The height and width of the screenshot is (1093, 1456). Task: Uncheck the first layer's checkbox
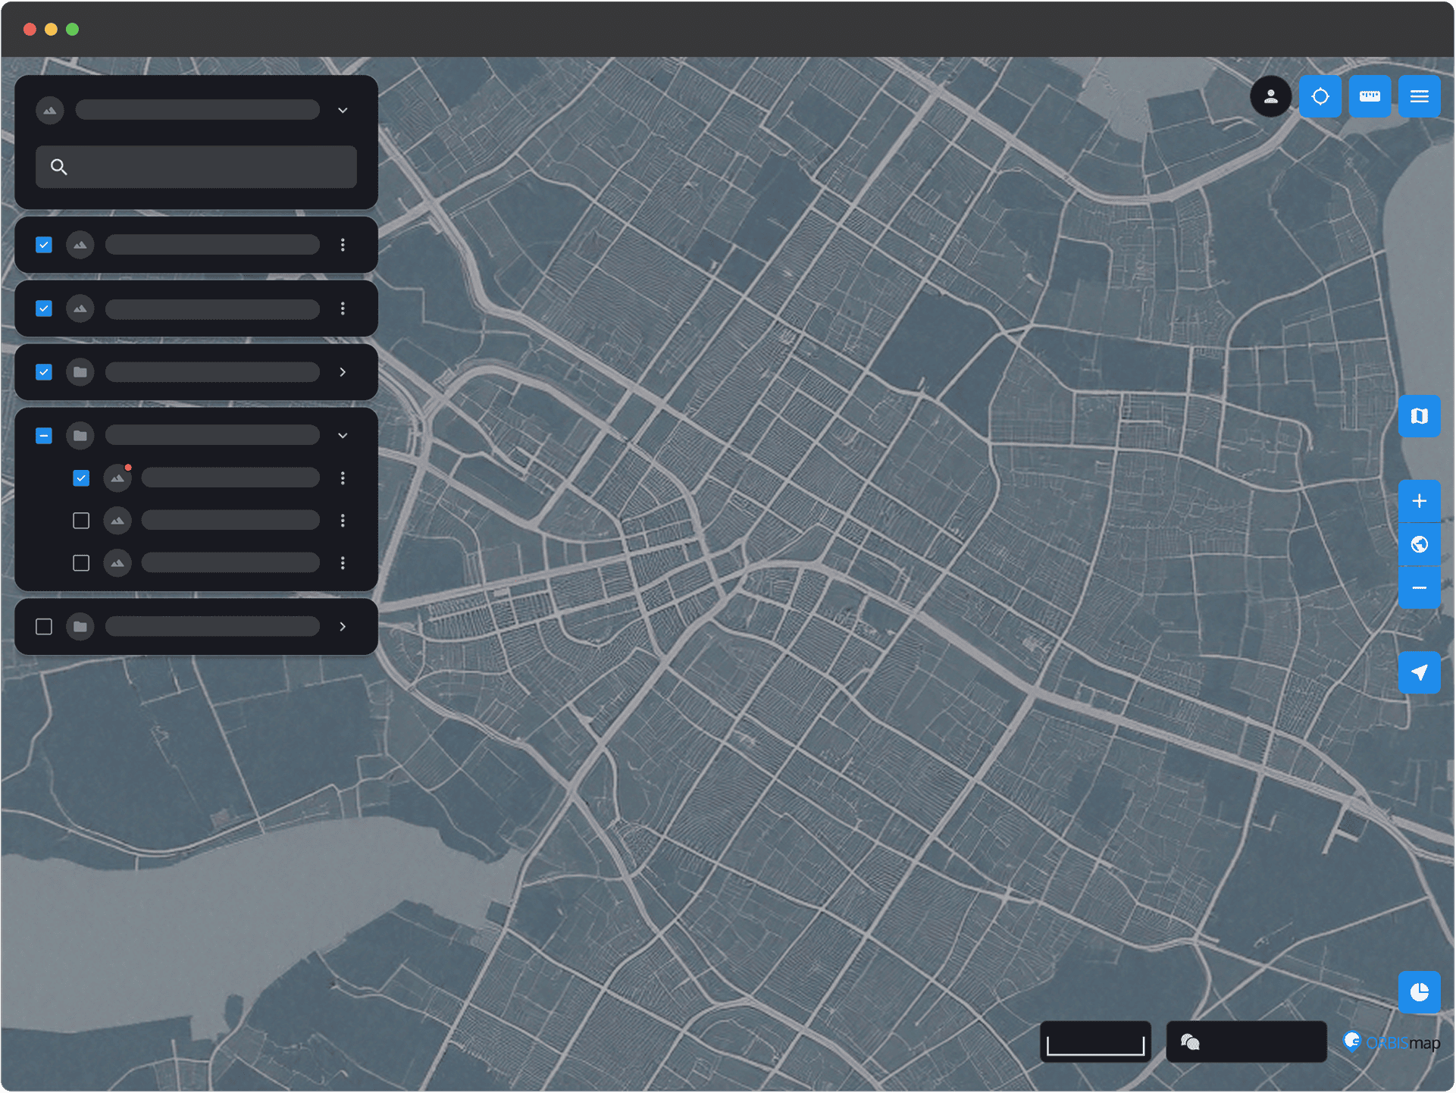pyautogui.click(x=44, y=245)
